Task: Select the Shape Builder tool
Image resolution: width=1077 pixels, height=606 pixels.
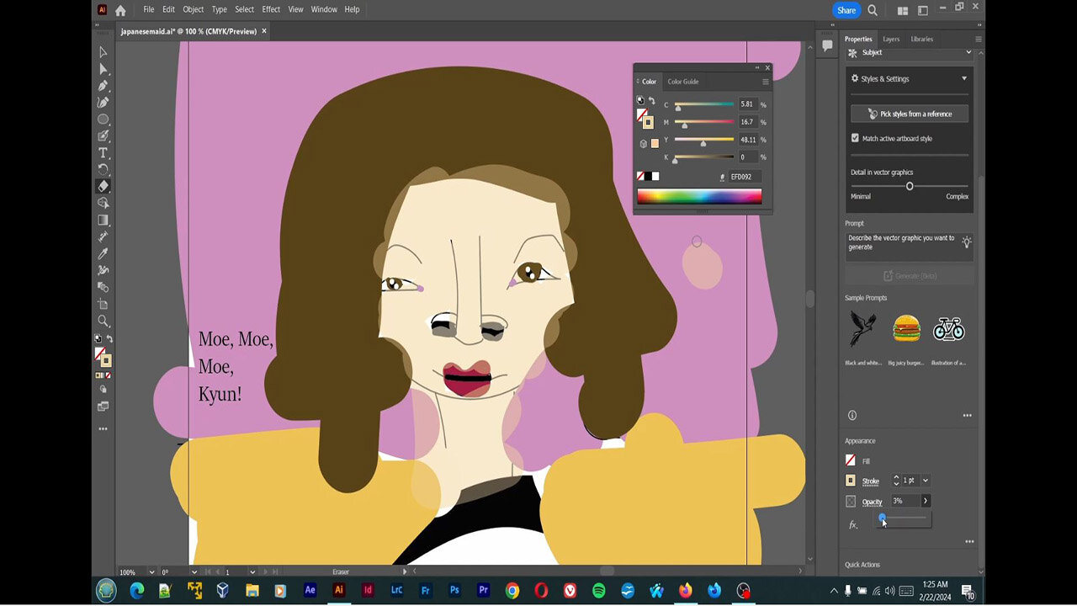Action: point(103,204)
